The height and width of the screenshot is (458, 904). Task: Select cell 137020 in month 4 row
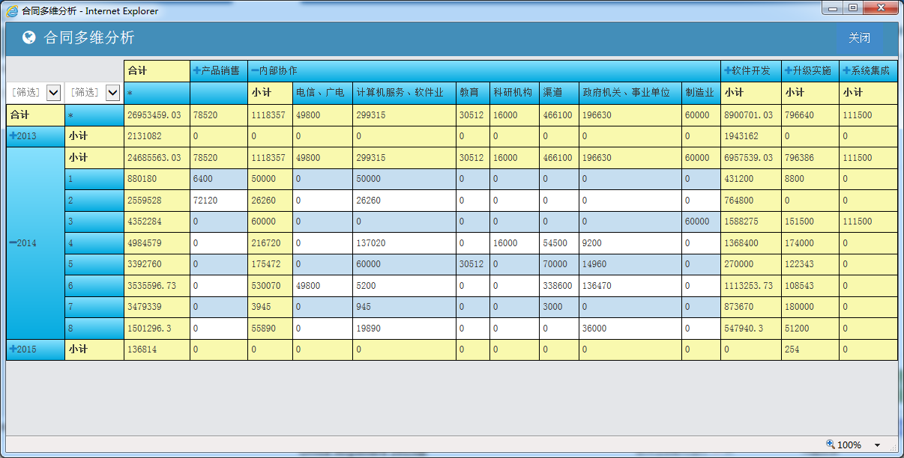tap(404, 243)
